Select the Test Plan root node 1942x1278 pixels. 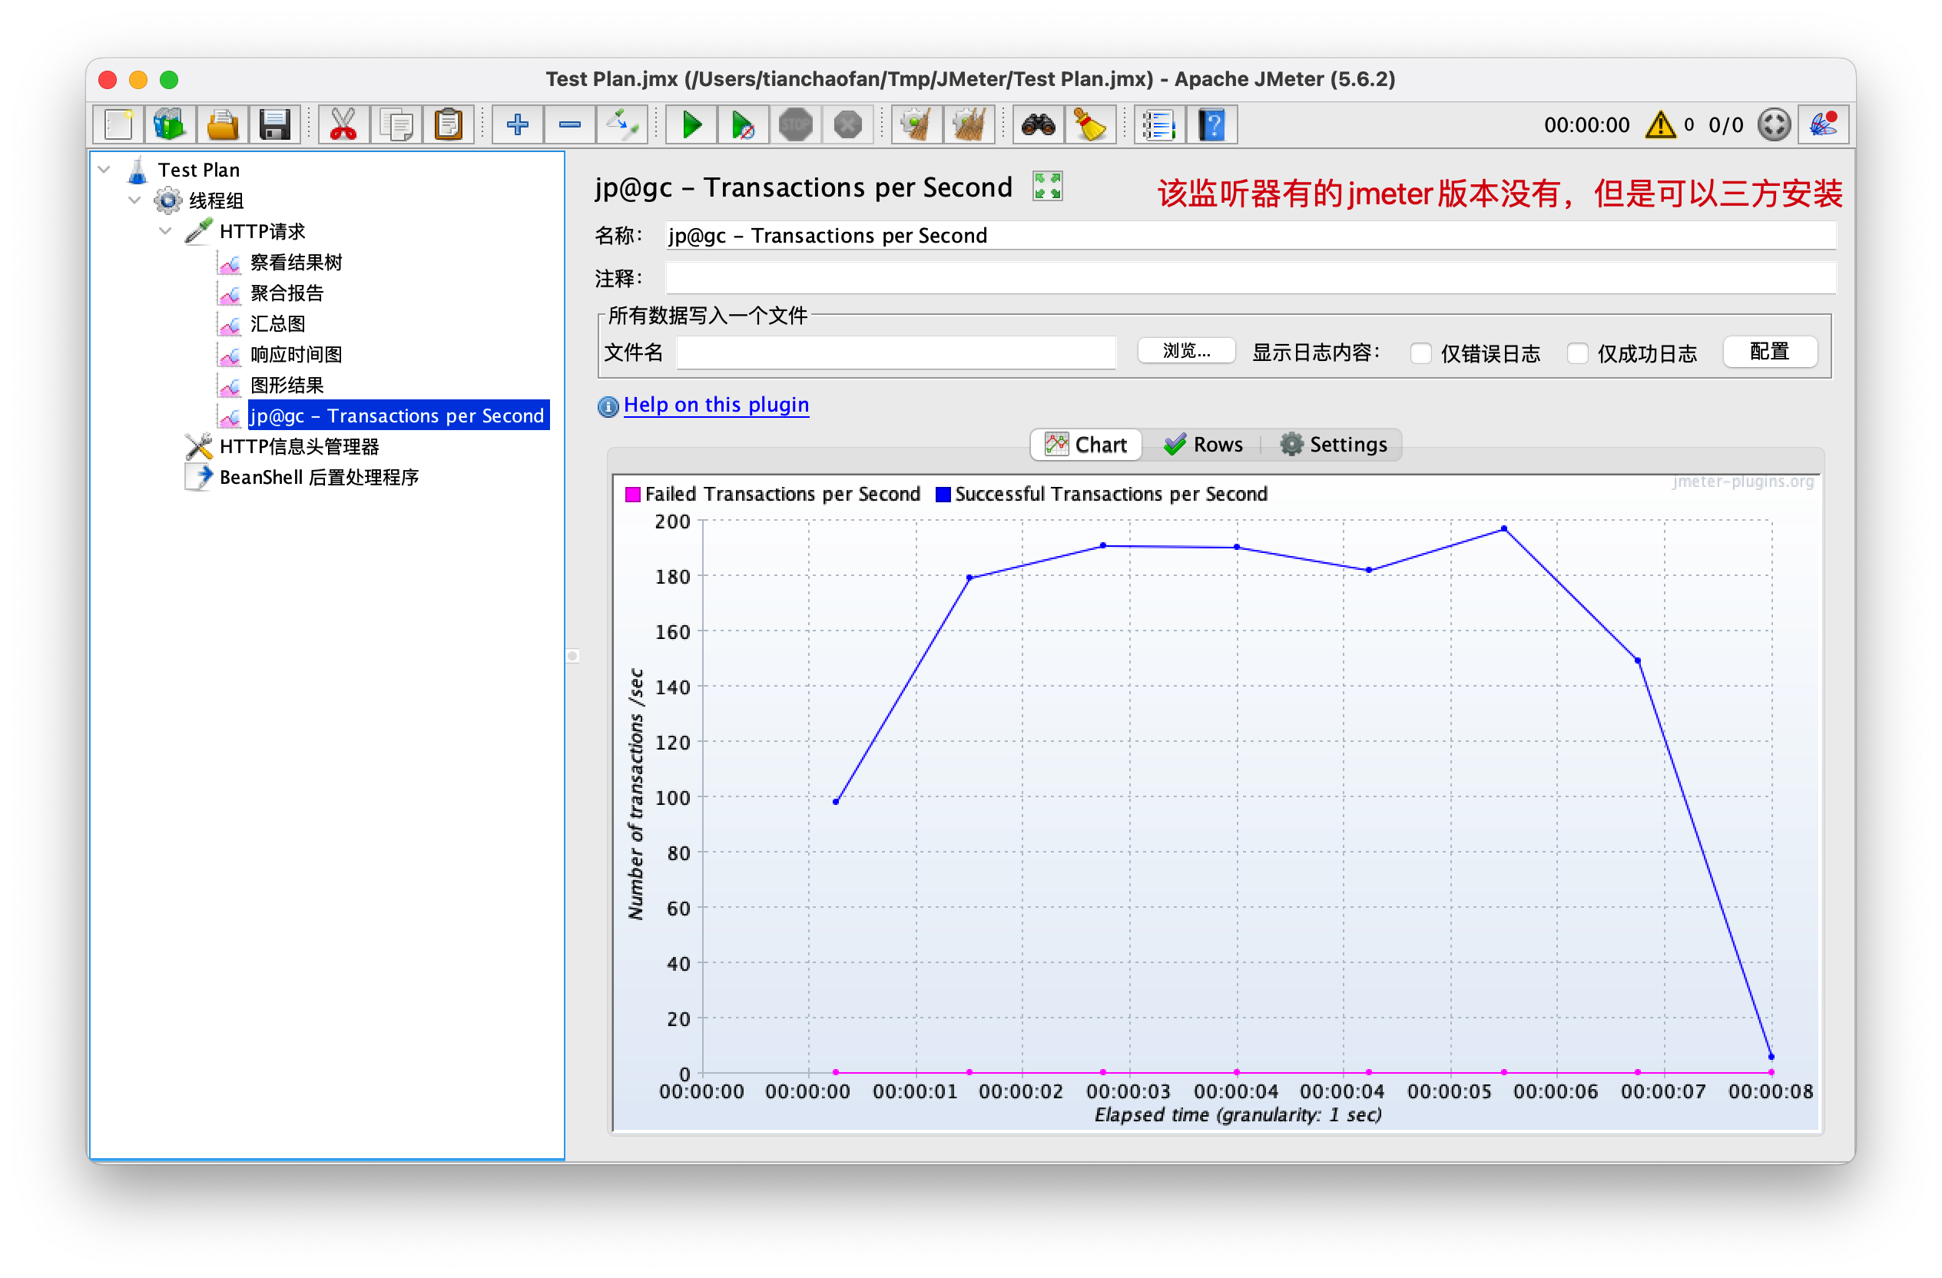(198, 170)
